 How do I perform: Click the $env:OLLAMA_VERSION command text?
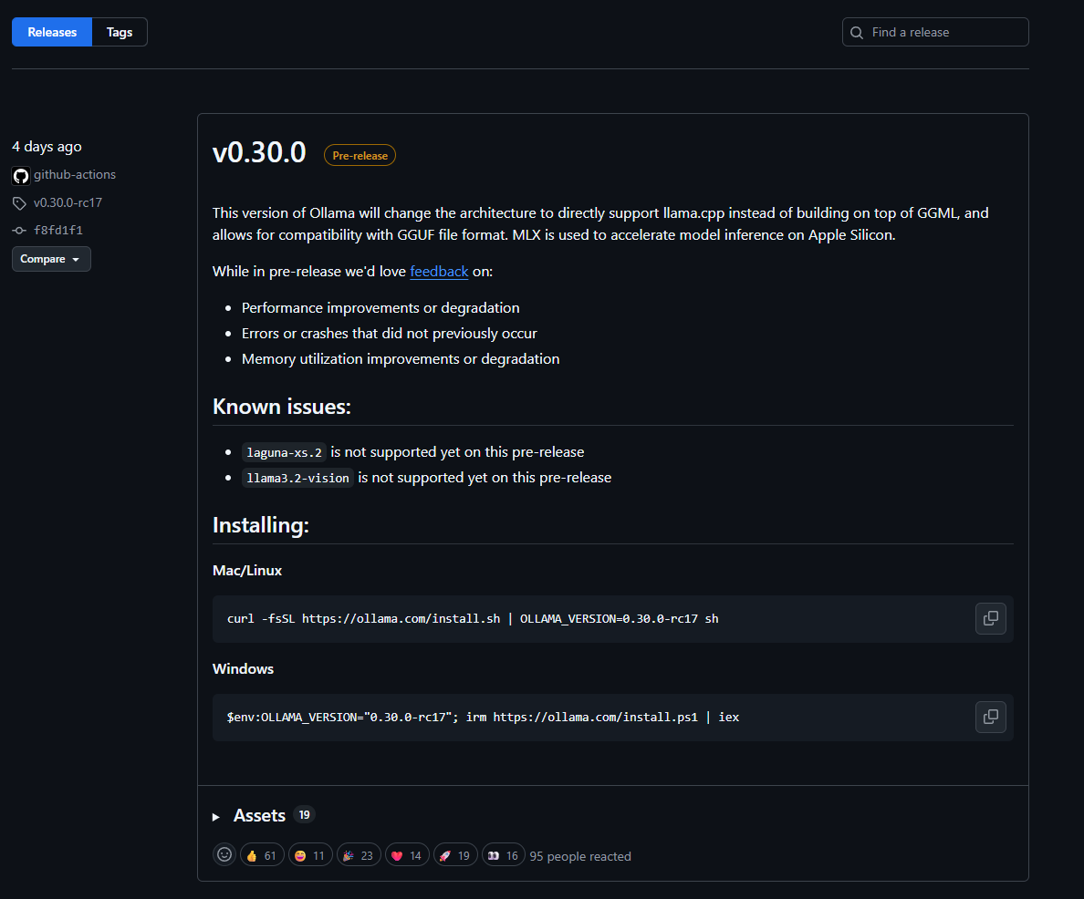[484, 718]
